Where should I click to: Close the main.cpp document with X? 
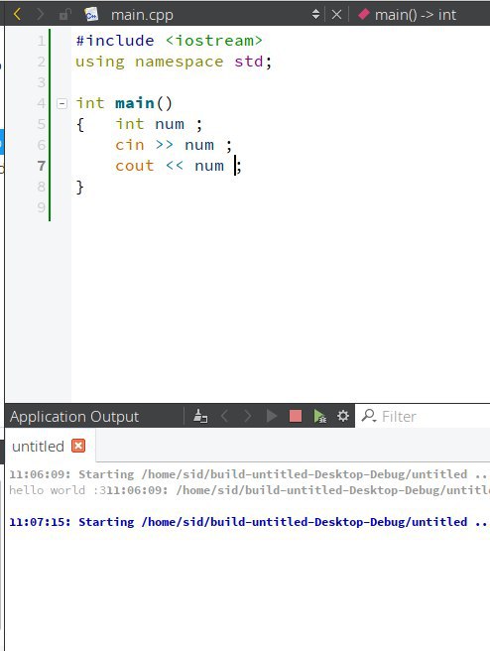pyautogui.click(x=336, y=15)
